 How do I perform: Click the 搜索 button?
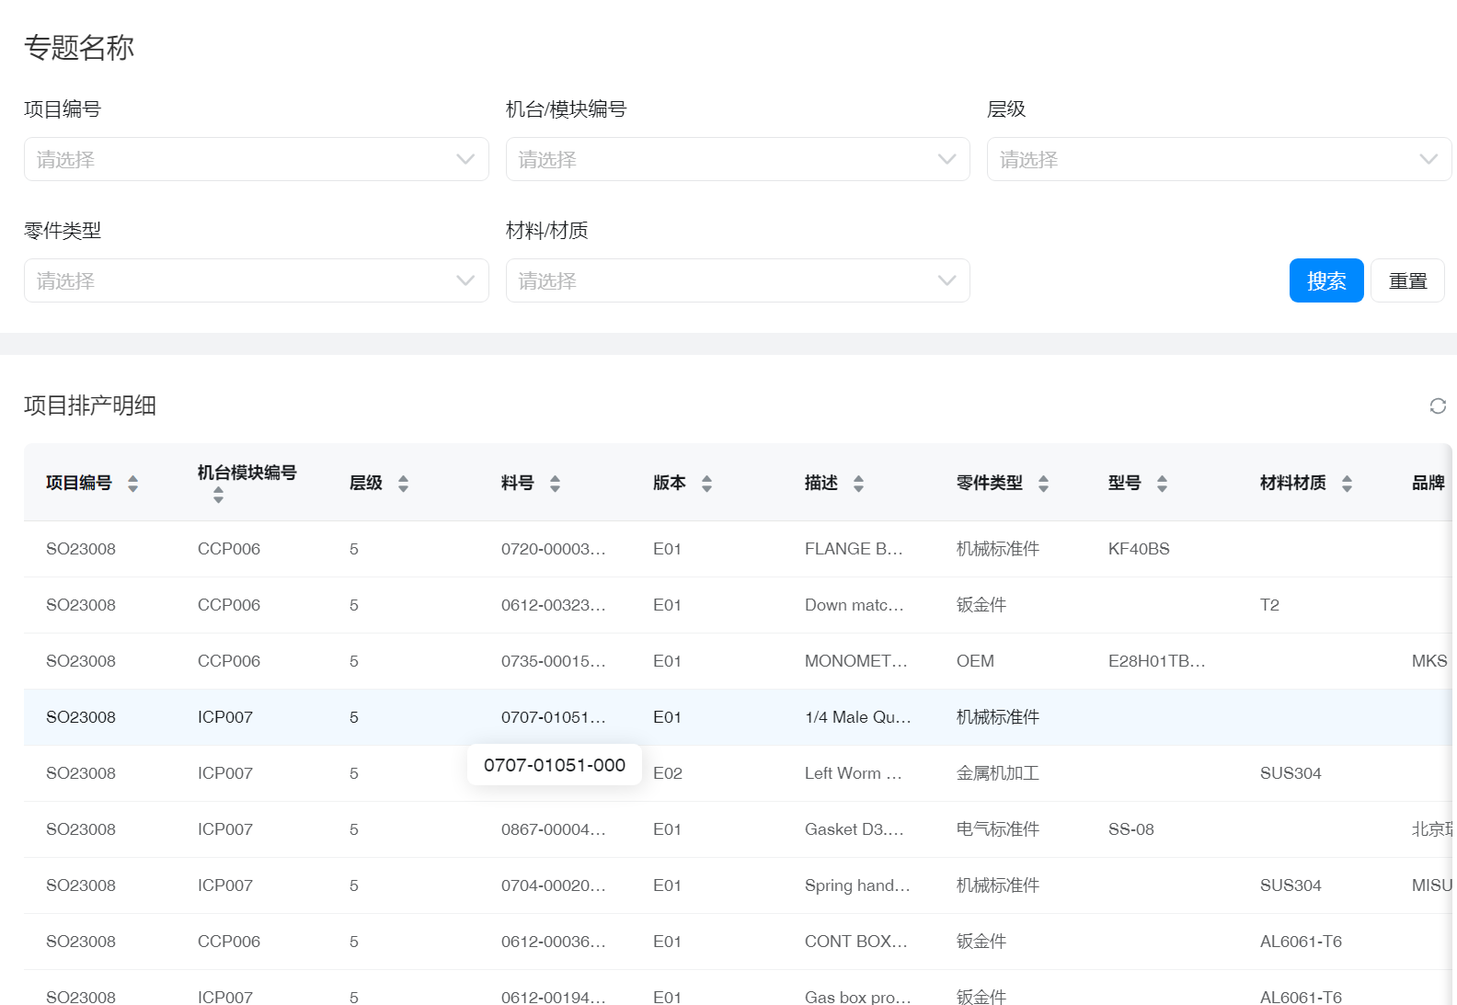coord(1326,280)
